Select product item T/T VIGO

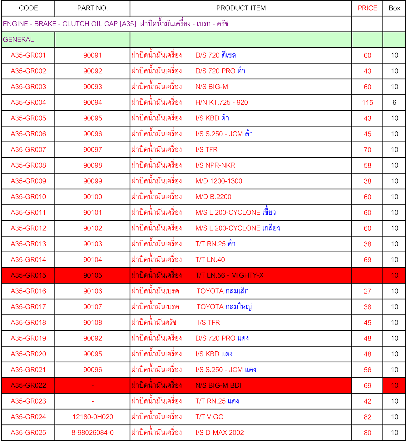point(210,417)
